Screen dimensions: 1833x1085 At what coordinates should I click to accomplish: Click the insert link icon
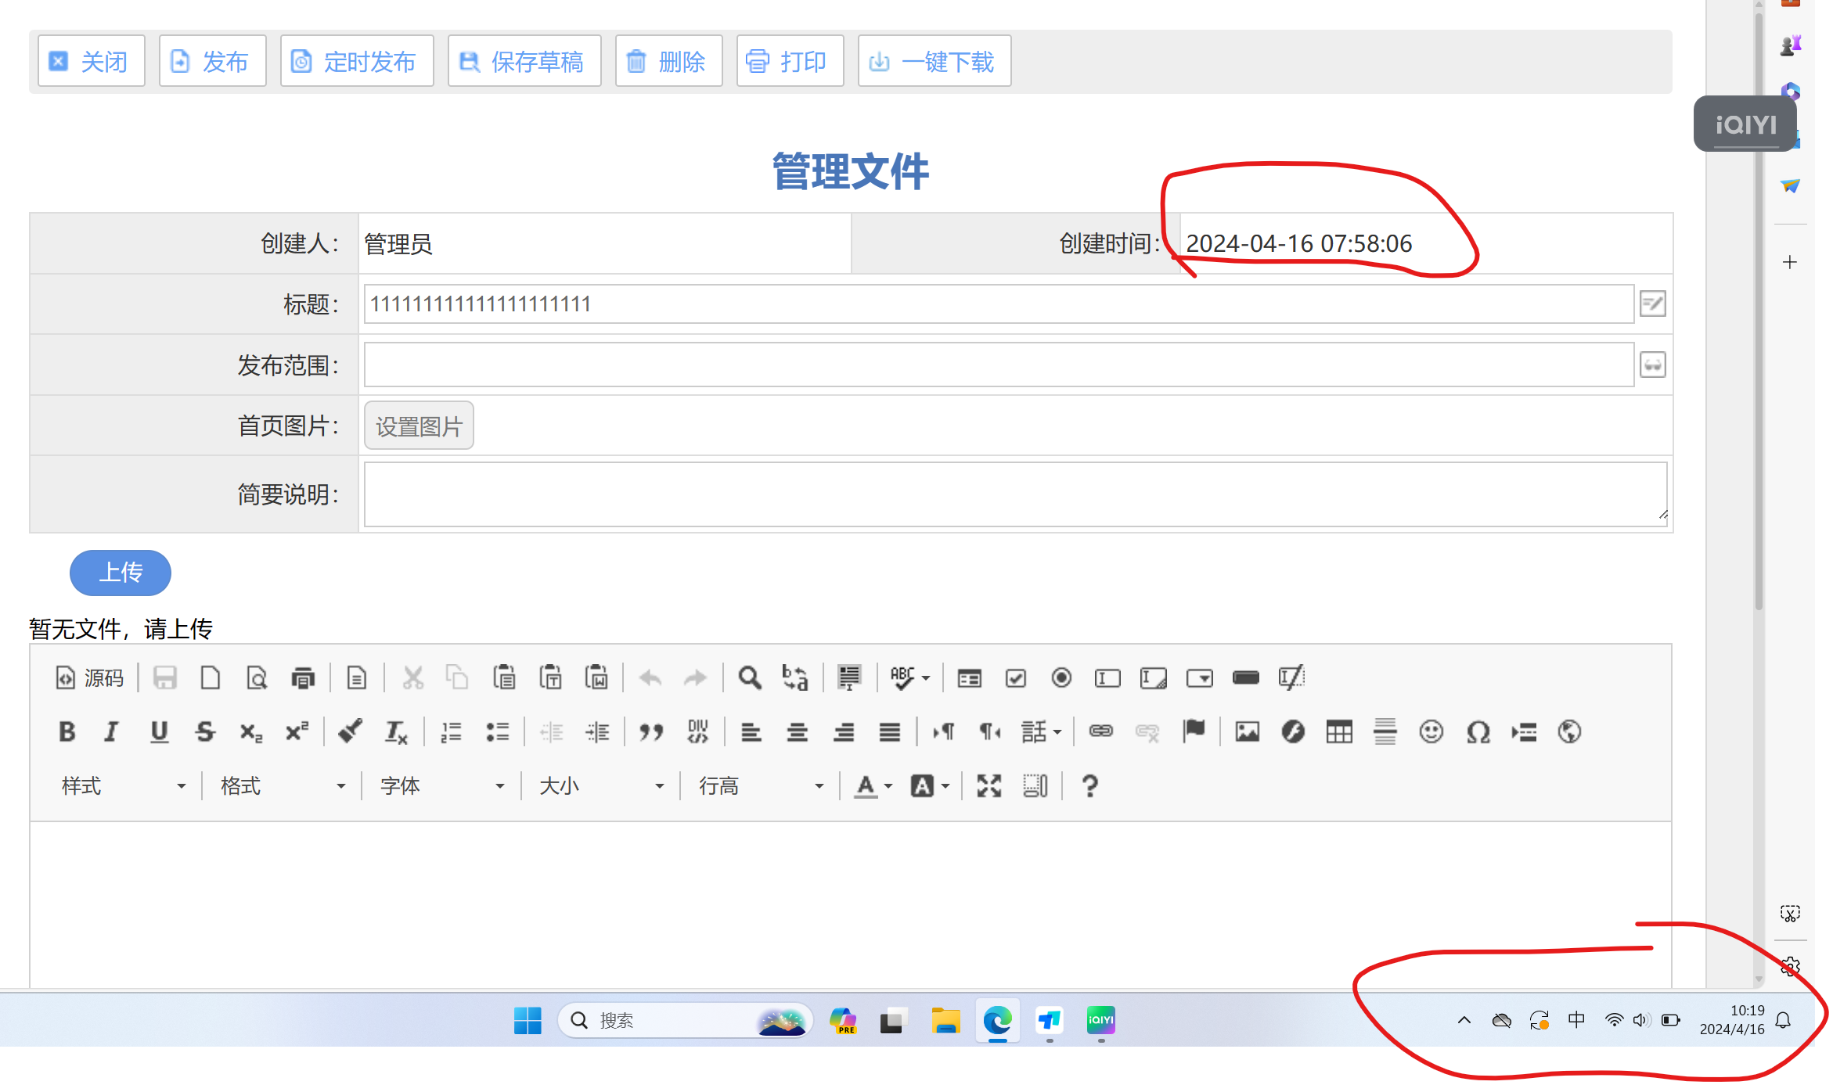coord(1100,732)
